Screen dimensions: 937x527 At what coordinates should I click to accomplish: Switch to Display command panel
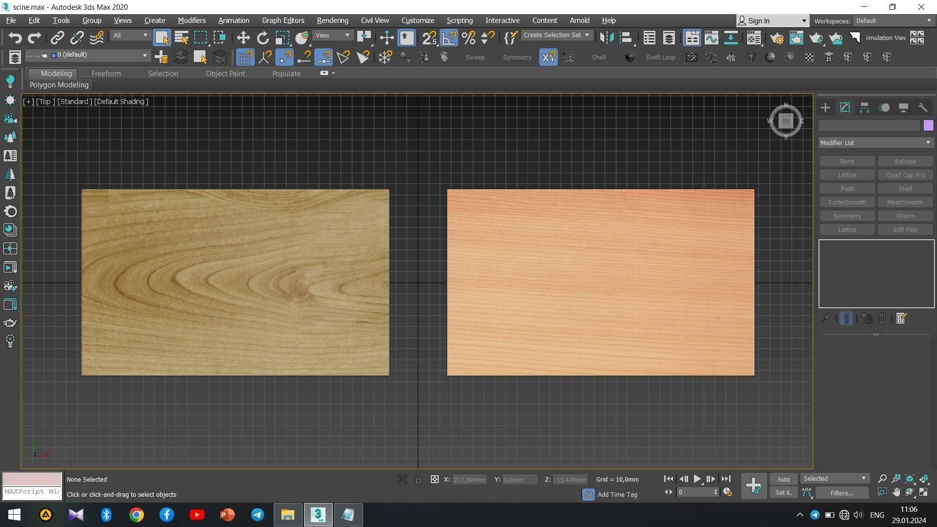[903, 108]
